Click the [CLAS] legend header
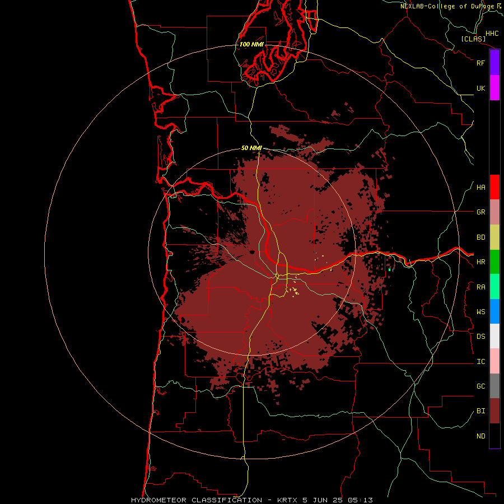Viewport: 504px width, 504px height. coord(473,39)
